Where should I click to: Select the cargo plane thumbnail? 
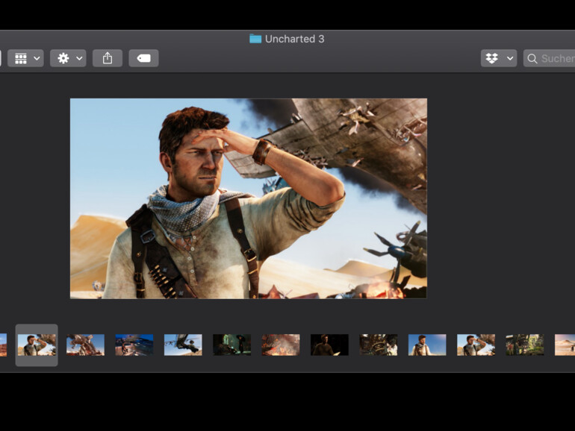tap(183, 345)
